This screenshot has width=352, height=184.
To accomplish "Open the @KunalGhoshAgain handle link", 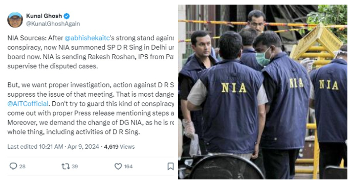I will pyautogui.click(x=53, y=24).
